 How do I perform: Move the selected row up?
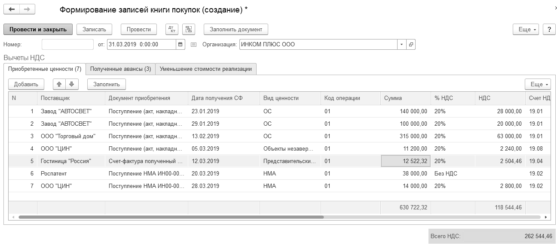point(59,84)
